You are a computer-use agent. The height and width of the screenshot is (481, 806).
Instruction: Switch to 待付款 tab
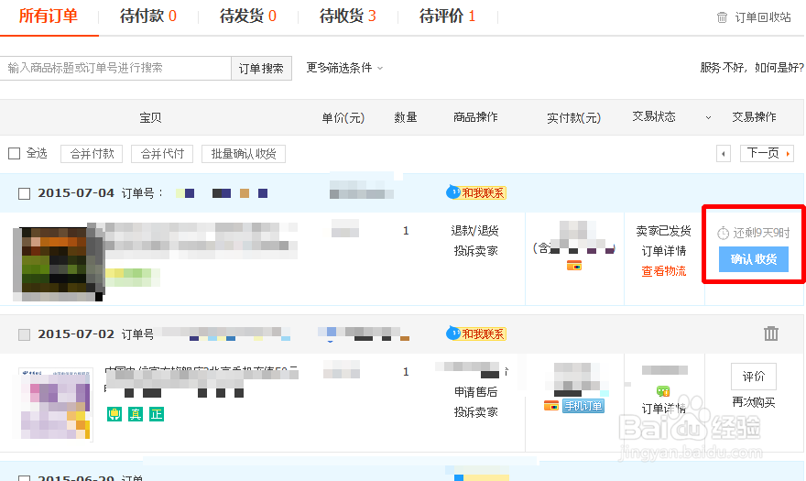click(148, 16)
